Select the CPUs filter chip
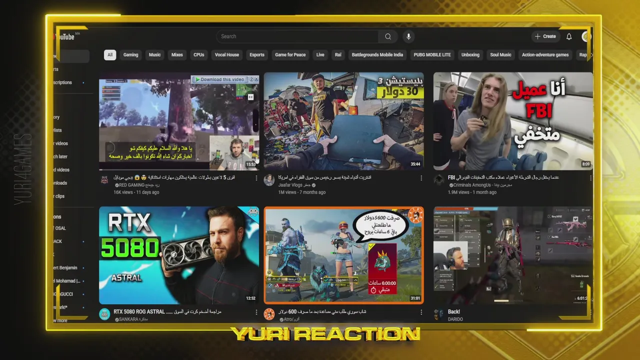This screenshot has height=360, width=640. 199,55
